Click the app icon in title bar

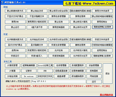(x=2, y=2)
